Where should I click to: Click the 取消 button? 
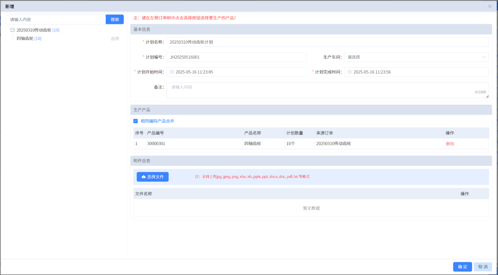click(483, 267)
